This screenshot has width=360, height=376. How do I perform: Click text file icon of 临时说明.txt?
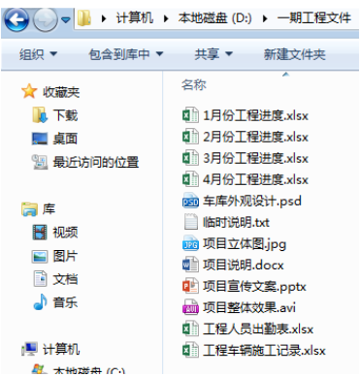pyautogui.click(x=190, y=222)
